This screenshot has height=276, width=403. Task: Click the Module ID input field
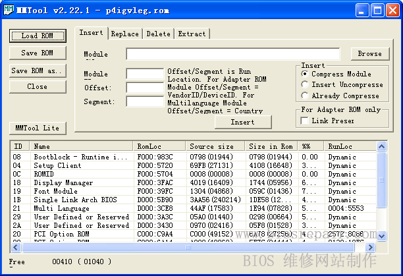point(145,74)
